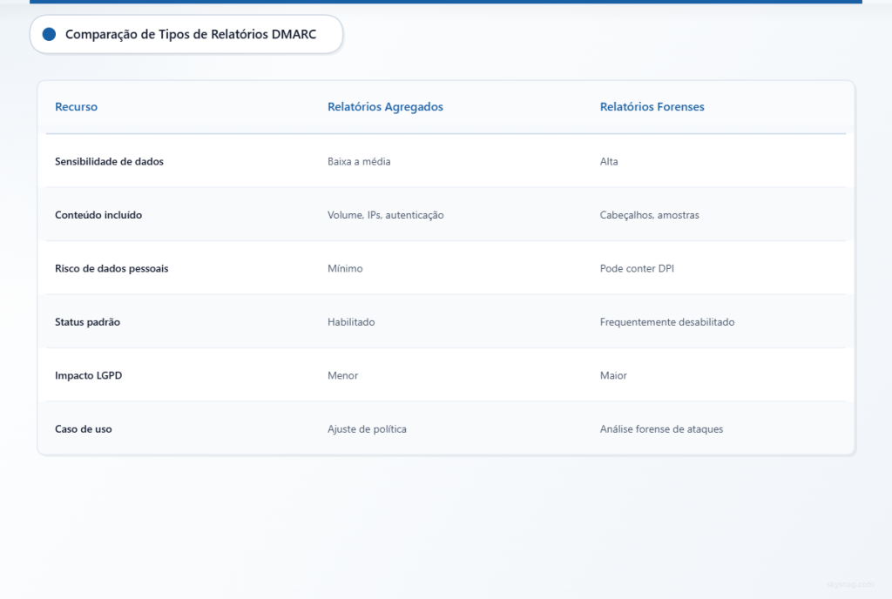The width and height of the screenshot is (892, 599).
Task: Click the 'Maior' cell
Action: pyautogui.click(x=613, y=375)
